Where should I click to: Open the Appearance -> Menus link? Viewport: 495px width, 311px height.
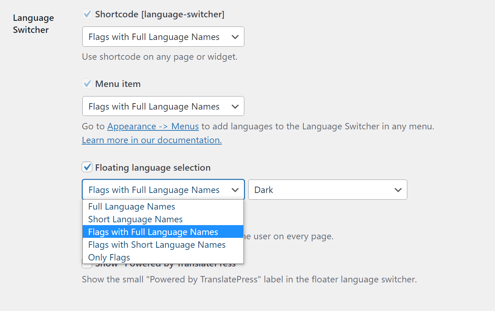click(153, 126)
